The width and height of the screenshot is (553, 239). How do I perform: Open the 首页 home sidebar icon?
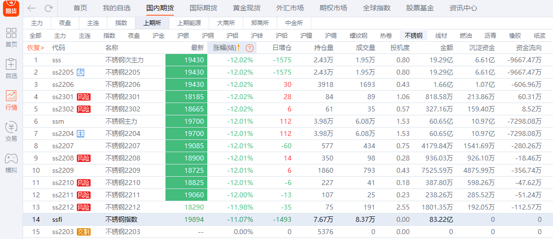(x=11, y=37)
